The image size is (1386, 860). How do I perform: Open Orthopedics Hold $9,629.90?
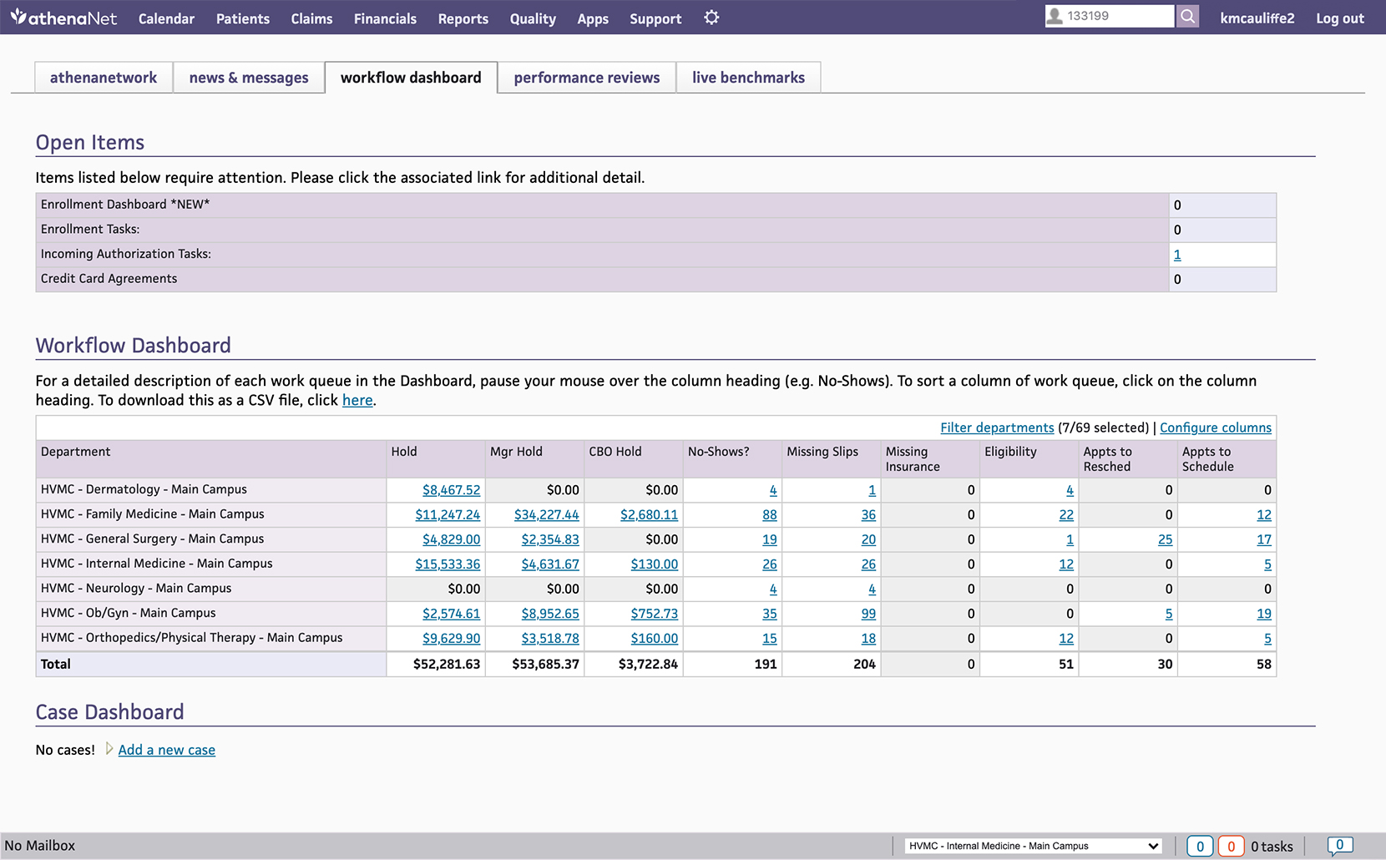click(451, 639)
